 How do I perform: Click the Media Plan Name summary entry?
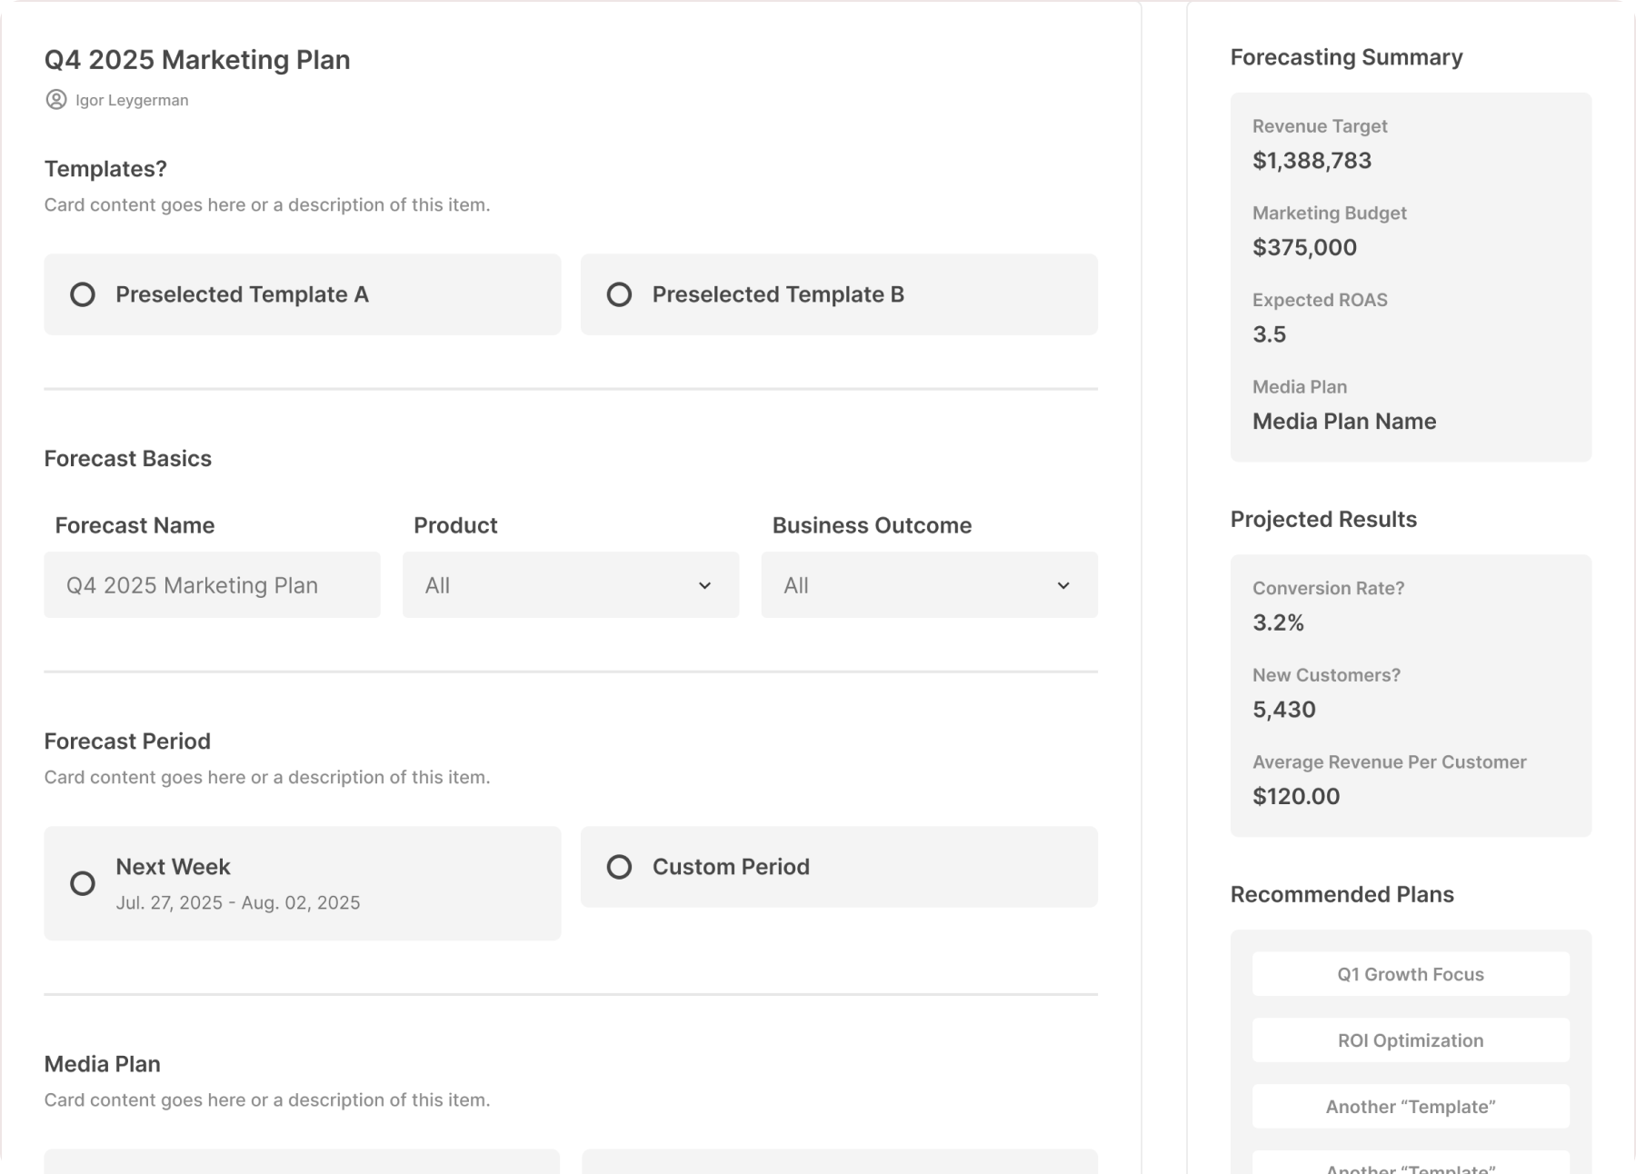pos(1343,422)
